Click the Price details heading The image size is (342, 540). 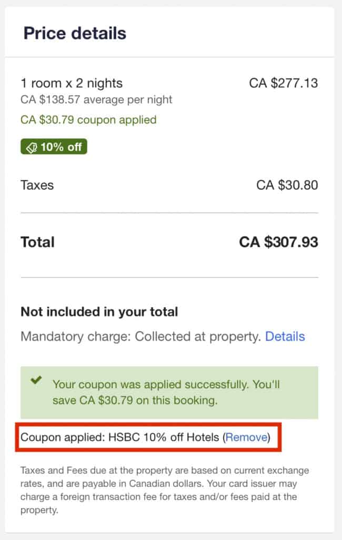click(74, 33)
